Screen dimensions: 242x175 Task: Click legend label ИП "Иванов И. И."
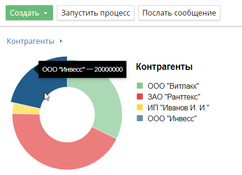(x=179, y=108)
